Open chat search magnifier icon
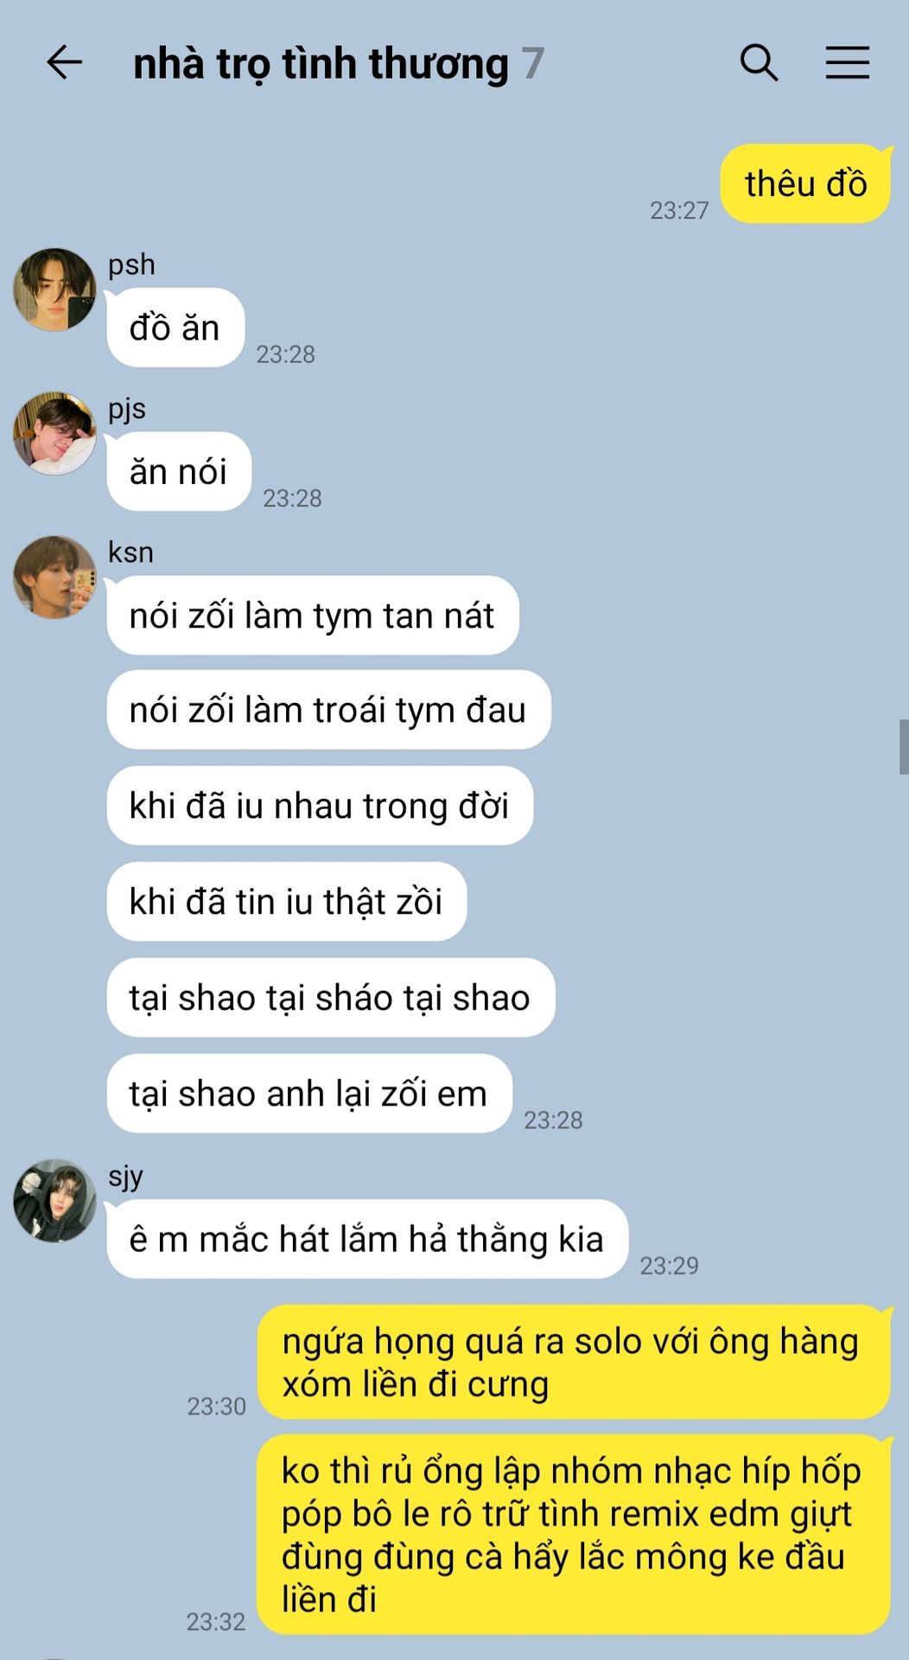This screenshot has width=909, height=1660. [x=759, y=63]
